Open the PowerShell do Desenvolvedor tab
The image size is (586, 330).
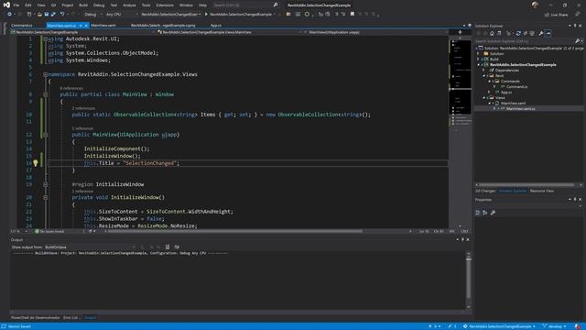coord(35,318)
